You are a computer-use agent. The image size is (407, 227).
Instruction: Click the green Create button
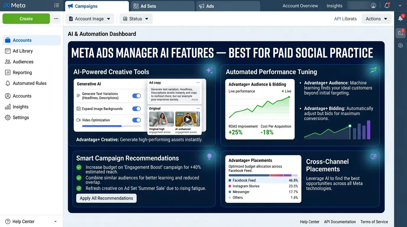[x=26, y=19]
